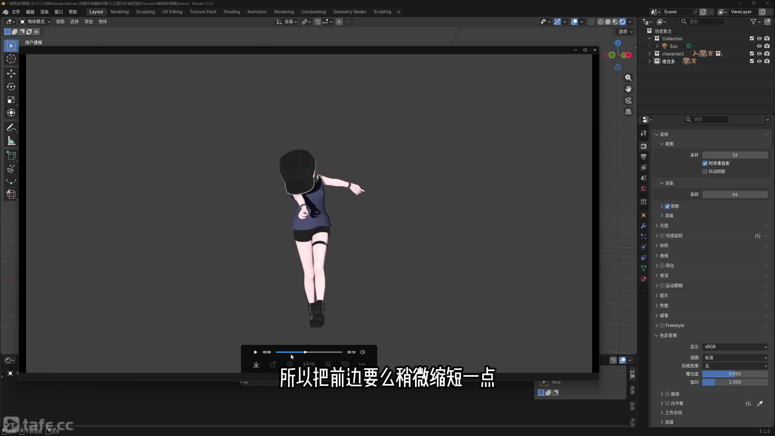Image resolution: width=775 pixels, height=436 pixels.
Task: Open the Render properties tab
Action: (644, 146)
